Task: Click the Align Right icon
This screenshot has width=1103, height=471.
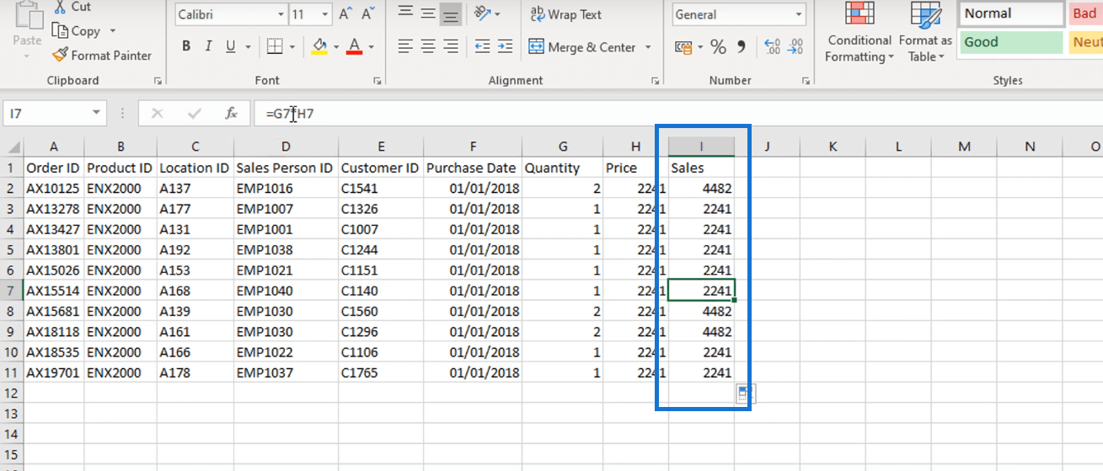Action: (x=451, y=46)
